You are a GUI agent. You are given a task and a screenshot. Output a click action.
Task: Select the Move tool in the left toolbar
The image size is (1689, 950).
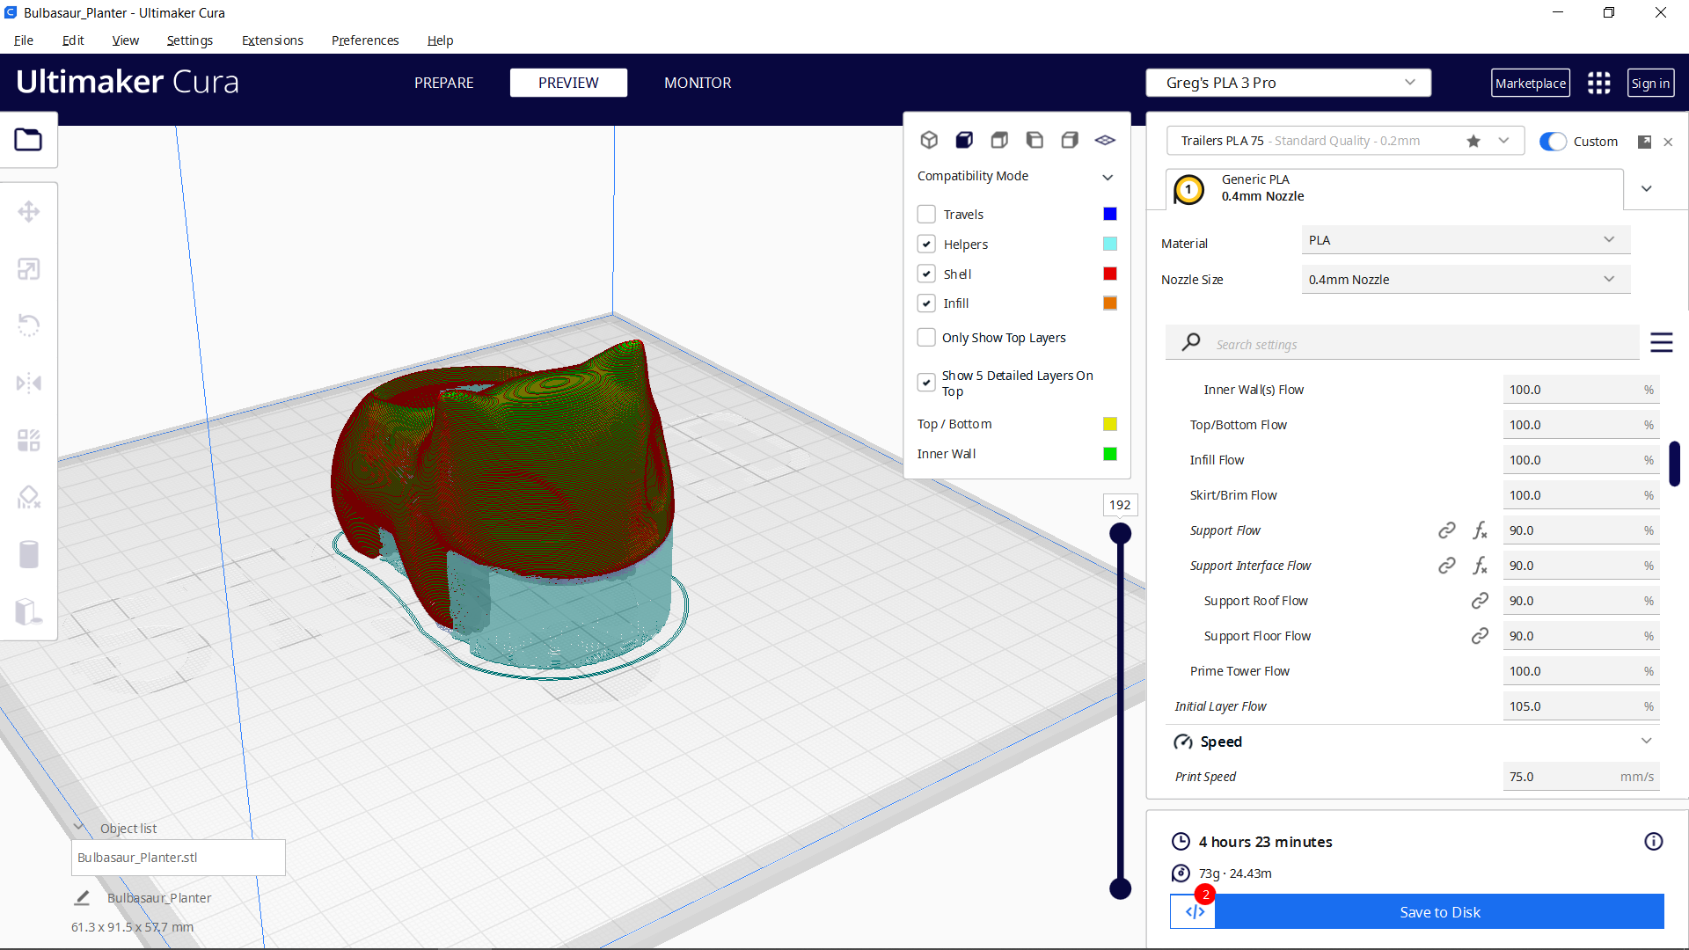click(x=29, y=211)
